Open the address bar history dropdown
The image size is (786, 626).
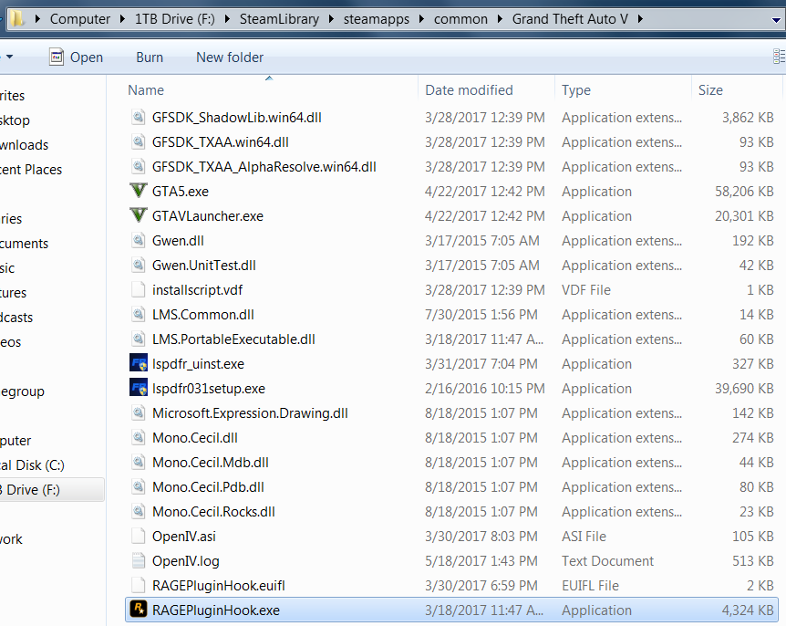776,20
